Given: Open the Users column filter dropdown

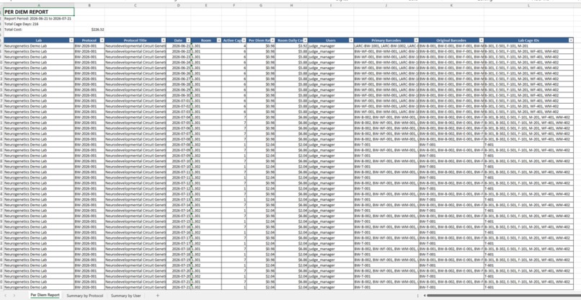Looking at the screenshot, I should [x=351, y=40].
